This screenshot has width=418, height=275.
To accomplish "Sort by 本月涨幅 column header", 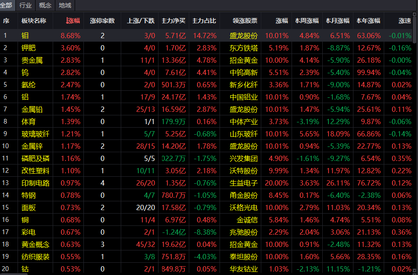I will pos(338,21).
